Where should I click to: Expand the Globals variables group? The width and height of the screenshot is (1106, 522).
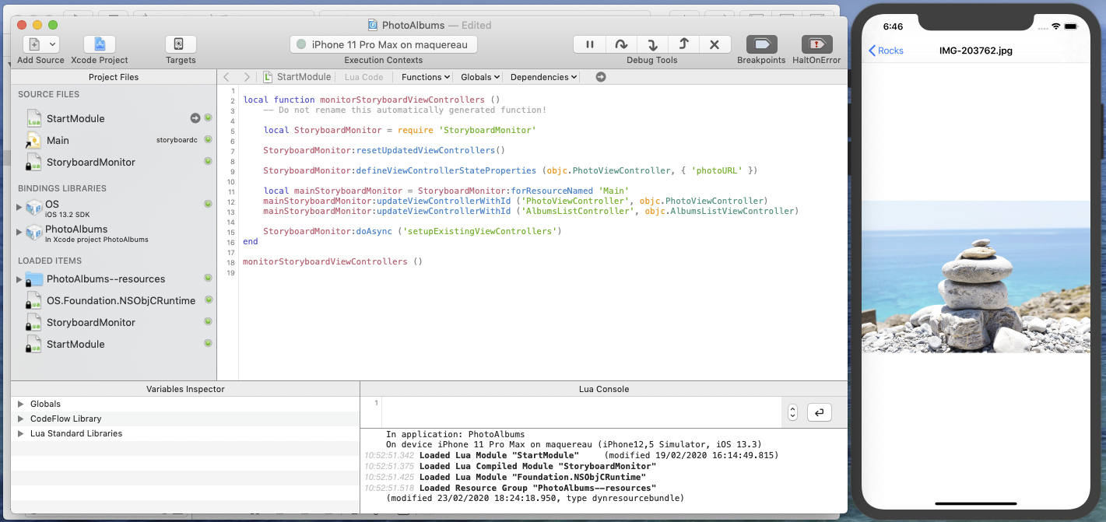click(21, 404)
